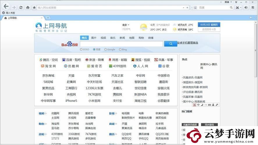The width and height of the screenshot is (258, 145).
Task: Switch to 音乐 search tab
Action: (x=113, y=38)
